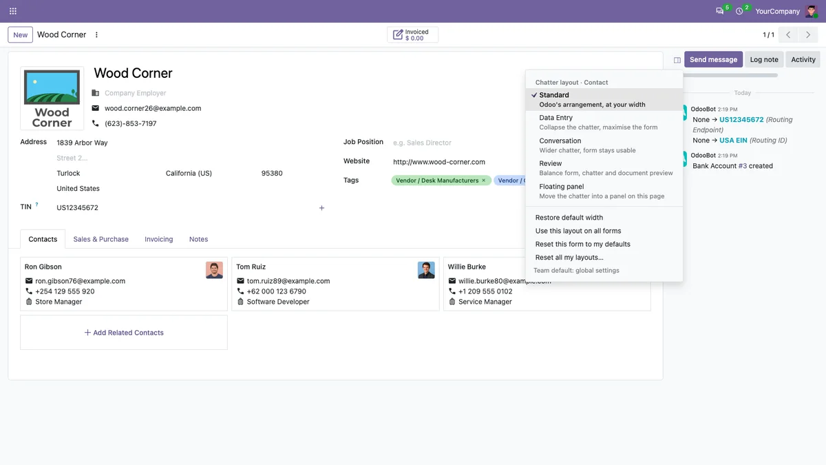Go to the next record arrow
This screenshot has width=826, height=465.
tap(808, 34)
